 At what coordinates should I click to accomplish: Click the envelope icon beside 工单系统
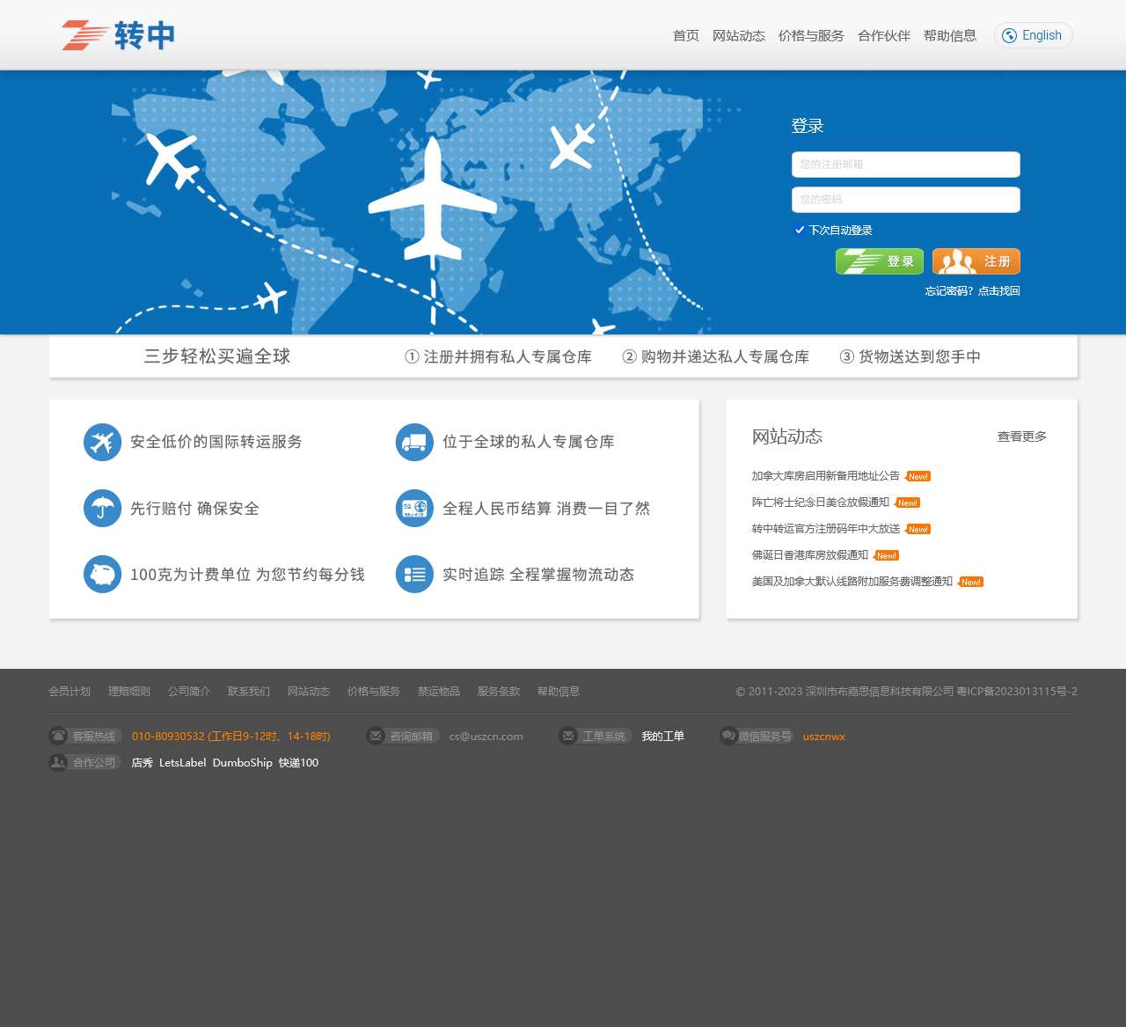568,736
